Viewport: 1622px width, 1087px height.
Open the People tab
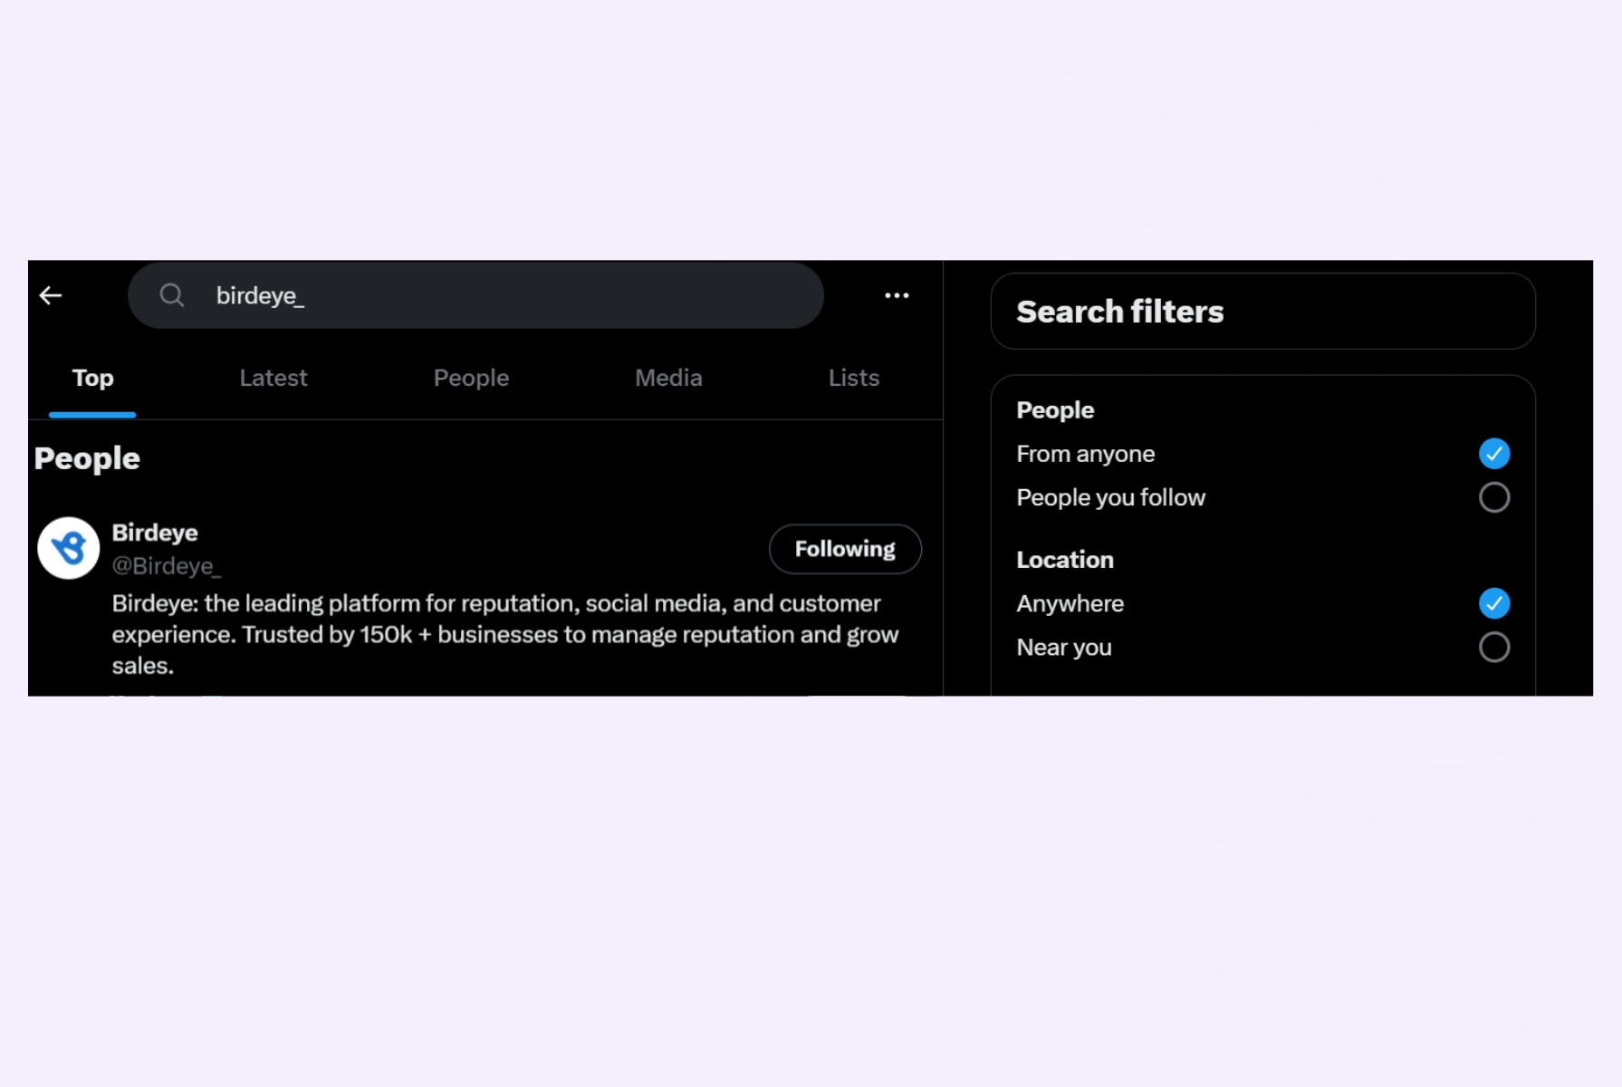pyautogui.click(x=471, y=378)
